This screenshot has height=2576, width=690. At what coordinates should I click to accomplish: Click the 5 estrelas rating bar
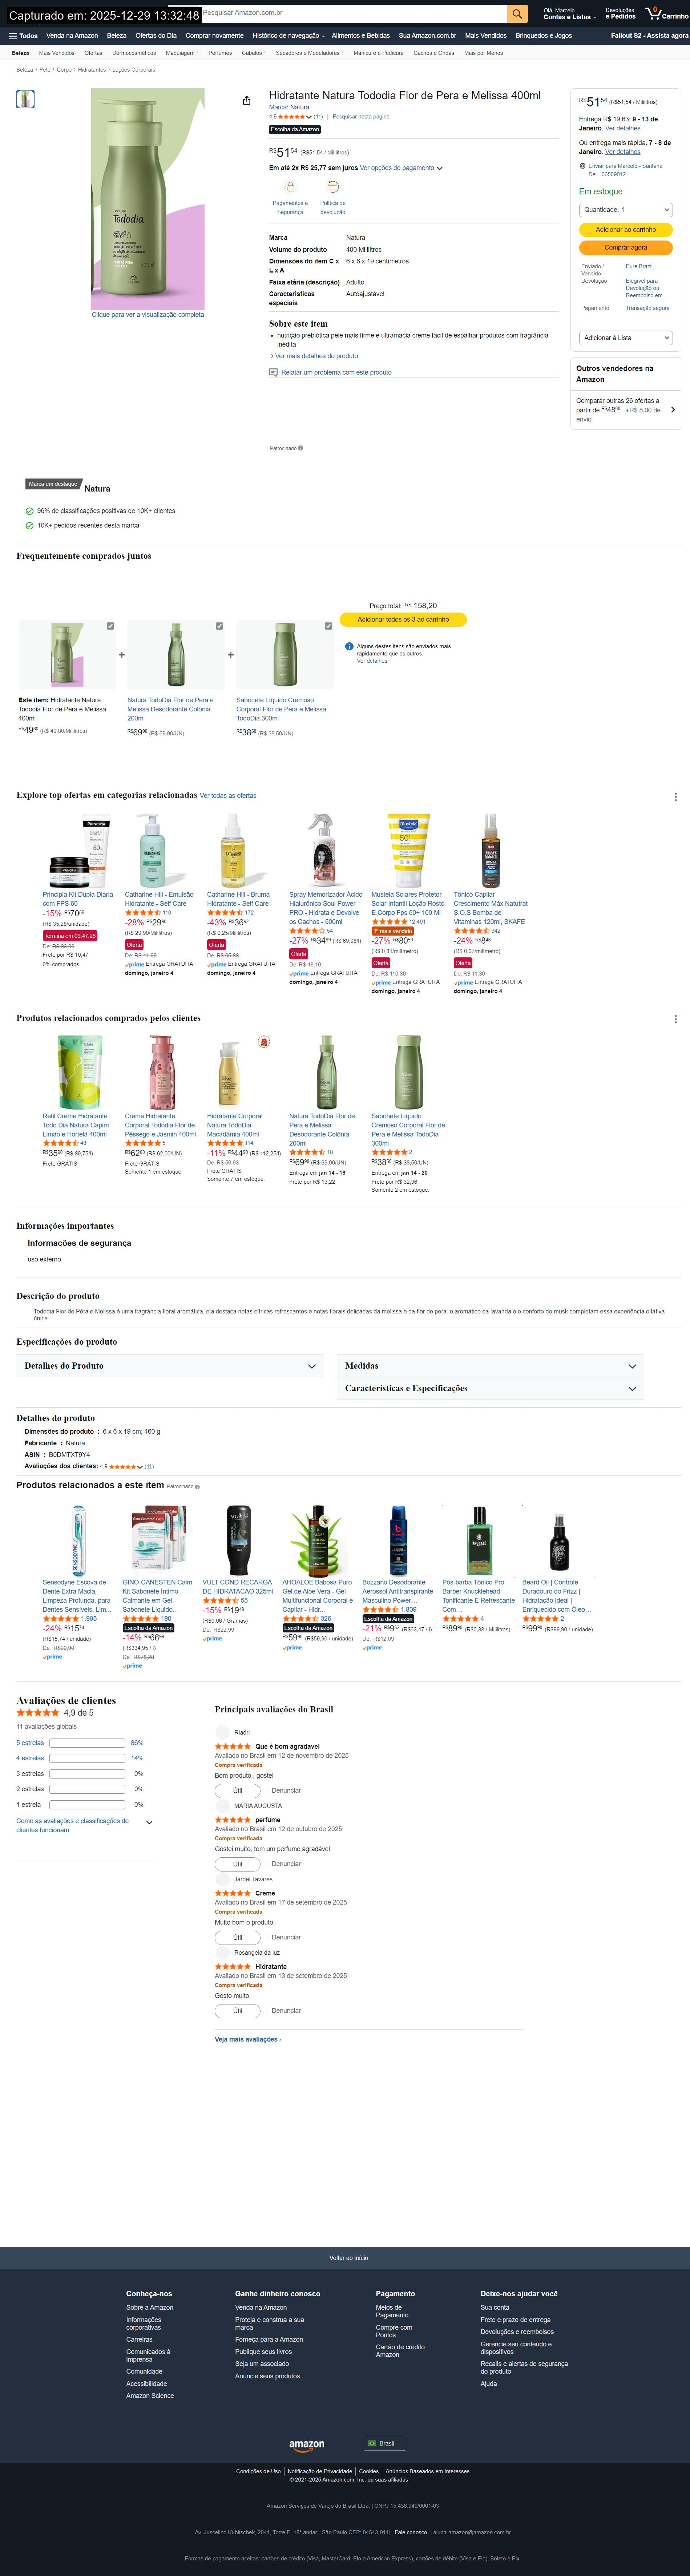click(87, 1743)
